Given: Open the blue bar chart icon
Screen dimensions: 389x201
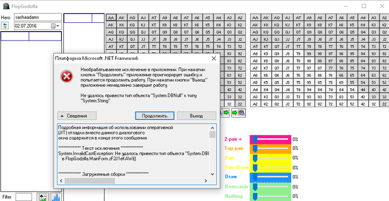Looking at the screenshot, I should (x=56, y=197).
